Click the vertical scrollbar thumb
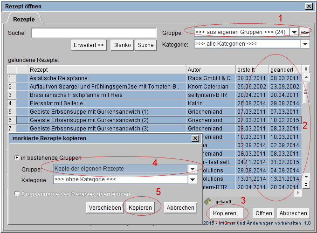317x233 pixels. pyautogui.click(x=306, y=92)
